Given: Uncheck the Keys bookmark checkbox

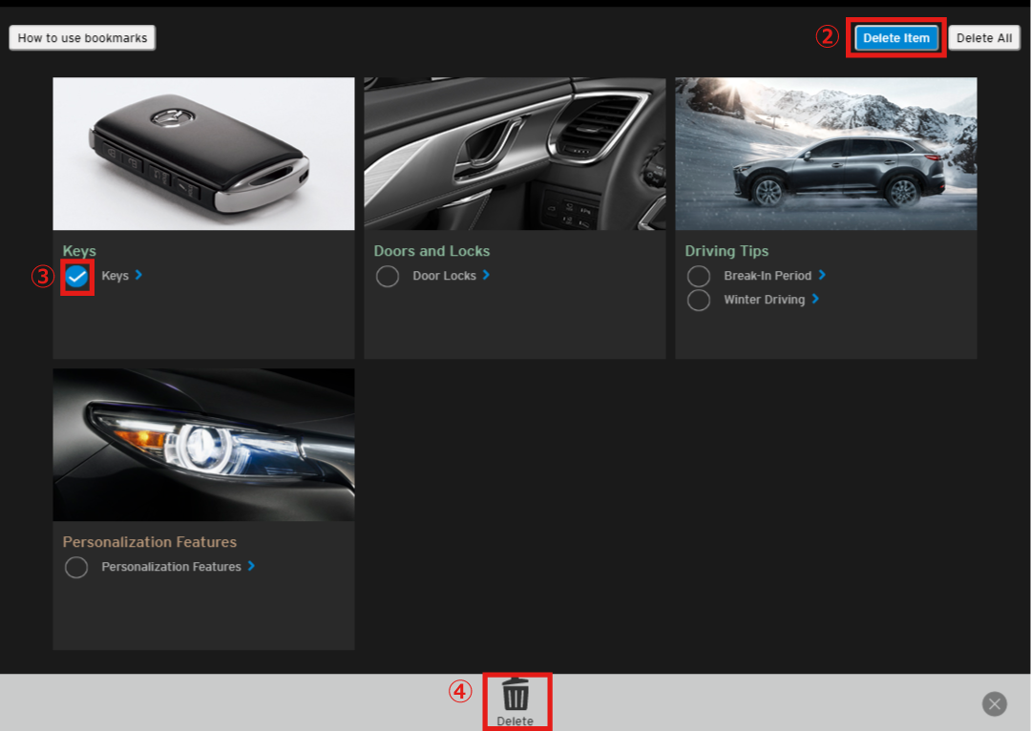Looking at the screenshot, I should coord(77,277).
